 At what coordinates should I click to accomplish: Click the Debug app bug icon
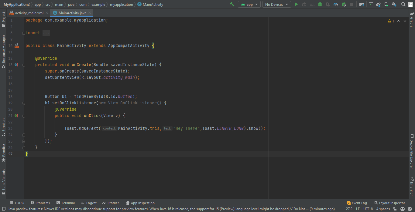tap(320, 4)
